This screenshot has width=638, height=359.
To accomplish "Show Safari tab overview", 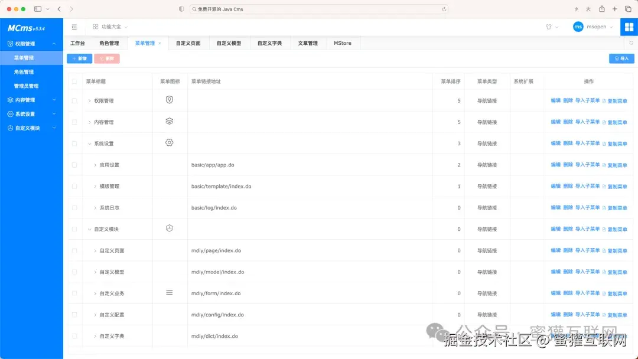I will [628, 9].
